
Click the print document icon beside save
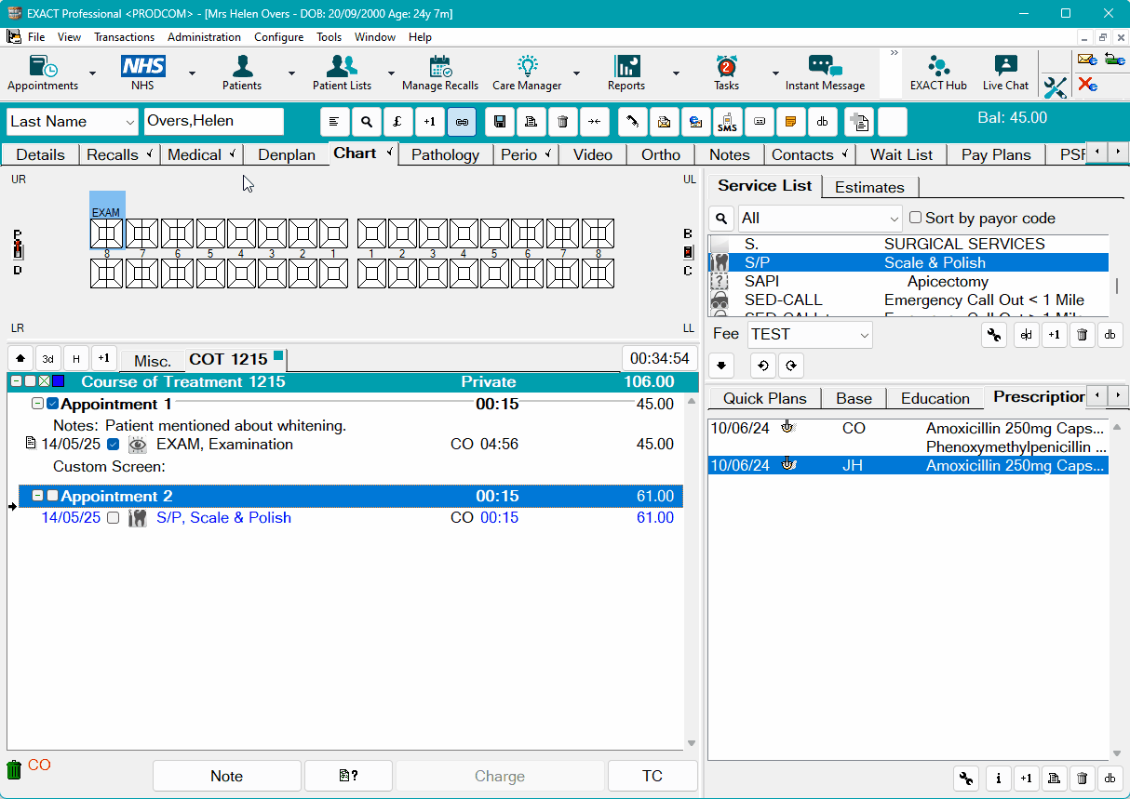[x=531, y=122]
